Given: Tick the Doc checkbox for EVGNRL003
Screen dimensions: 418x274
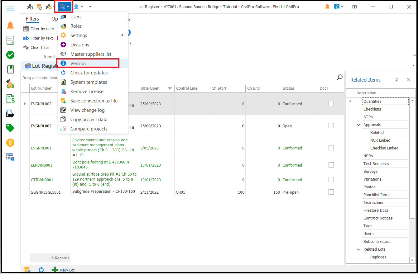Looking at the screenshot, I should tap(331, 104).
